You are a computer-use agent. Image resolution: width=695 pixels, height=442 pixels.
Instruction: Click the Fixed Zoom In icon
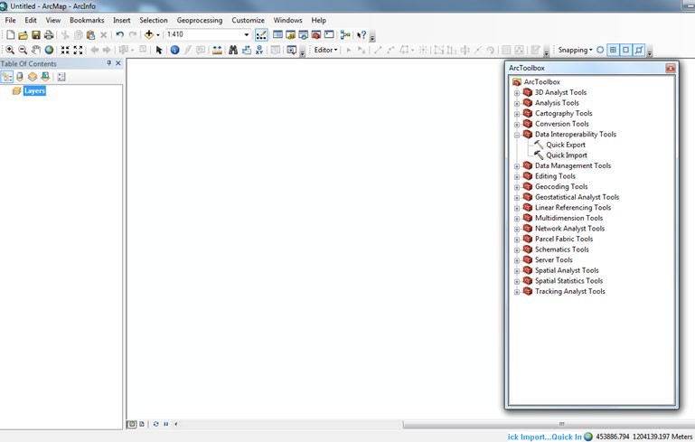click(65, 50)
